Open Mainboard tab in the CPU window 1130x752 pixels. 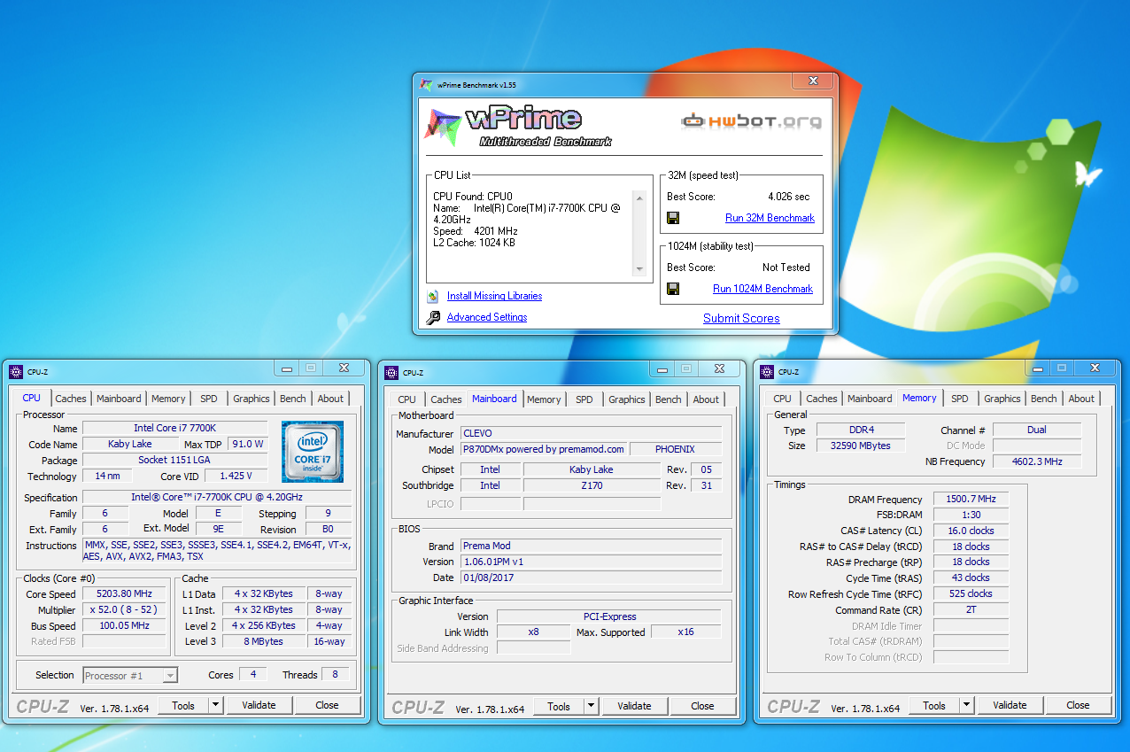point(119,399)
